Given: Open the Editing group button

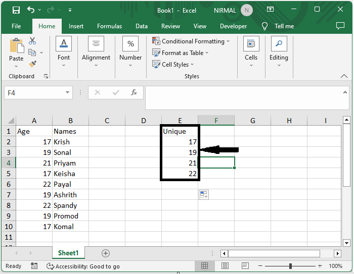Looking at the screenshot, I should (x=279, y=52).
